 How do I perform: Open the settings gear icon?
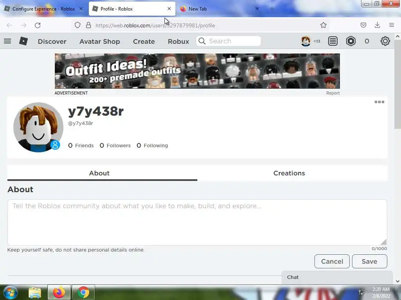[x=385, y=41]
